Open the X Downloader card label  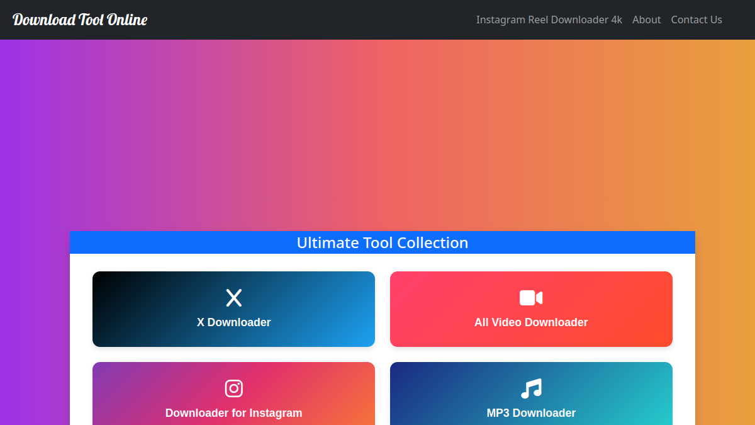(x=234, y=322)
